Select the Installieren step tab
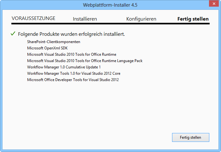Image resolution: width=221 pixels, height=152 pixels. [x=85, y=19]
